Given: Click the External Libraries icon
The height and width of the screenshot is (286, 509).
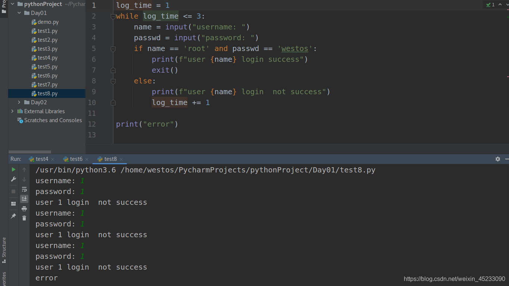Looking at the screenshot, I should click(20, 111).
